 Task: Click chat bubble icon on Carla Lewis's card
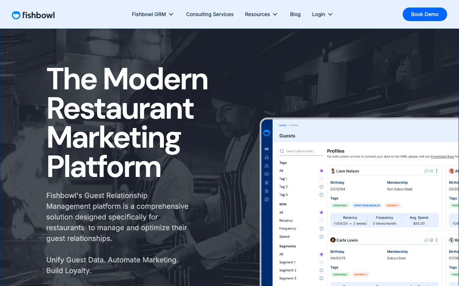[426, 240]
